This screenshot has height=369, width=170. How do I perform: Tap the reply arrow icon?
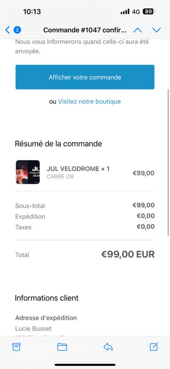point(108,347)
